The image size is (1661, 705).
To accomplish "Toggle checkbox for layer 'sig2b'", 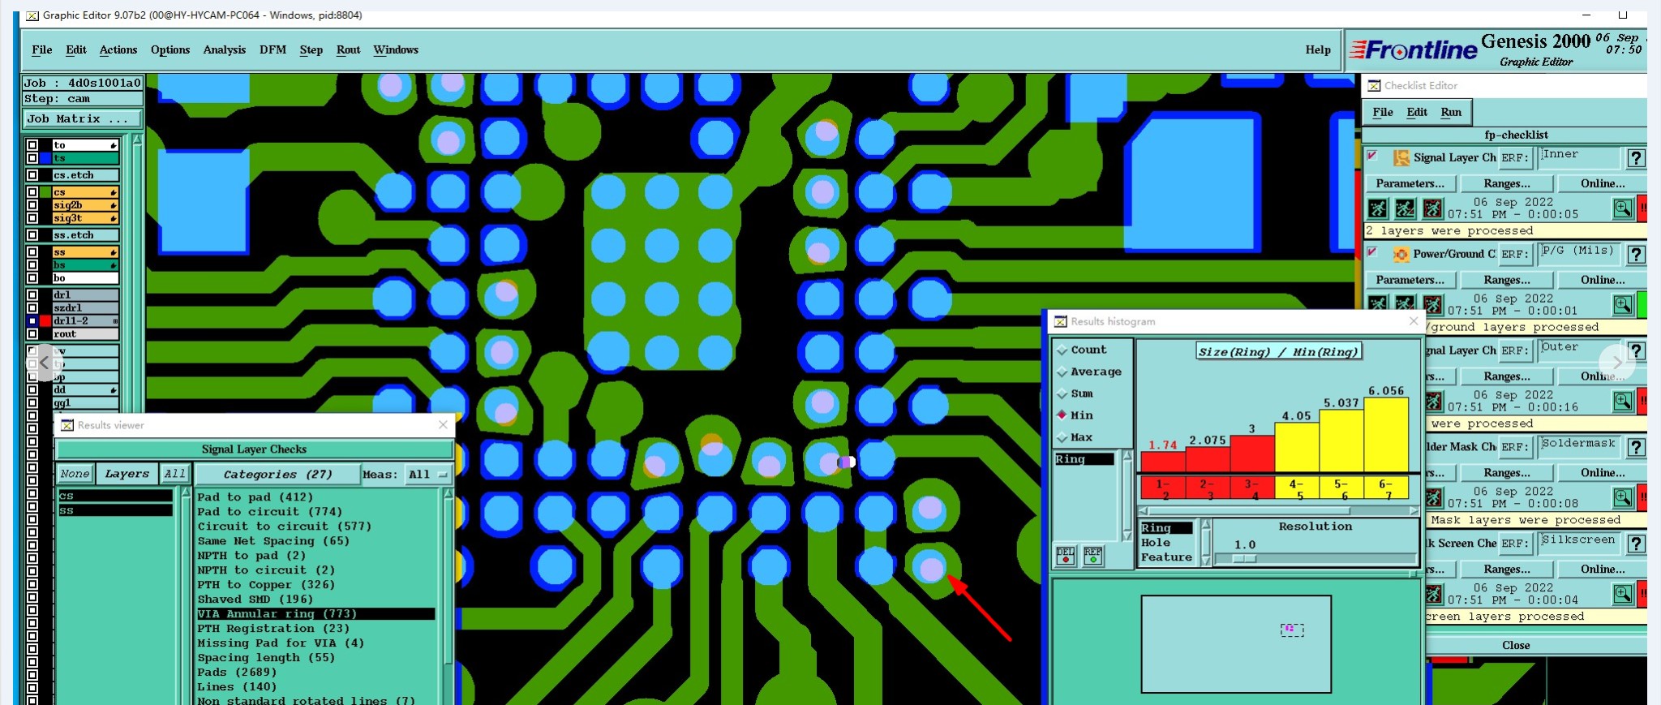I will pos(32,205).
